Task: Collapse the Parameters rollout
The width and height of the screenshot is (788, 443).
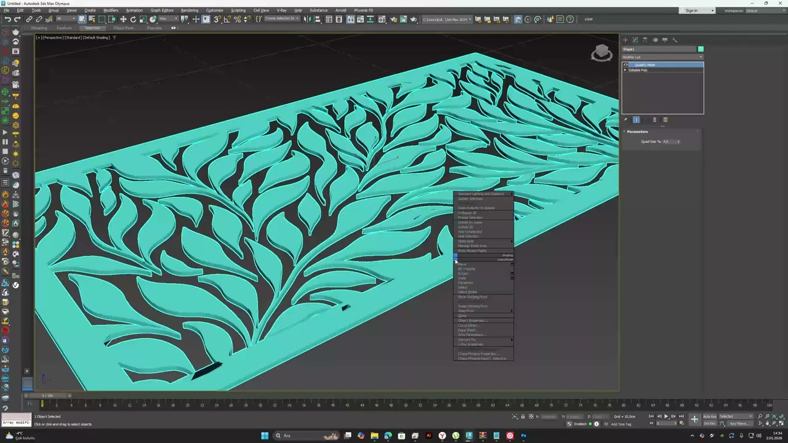Action: tap(637, 132)
